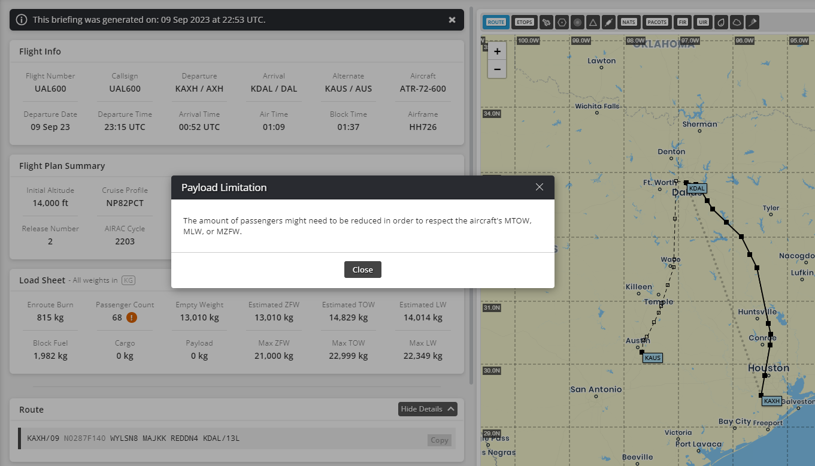815x466 pixels.
Task: Click the Block Fuel 1,982 kg
Action: point(50,356)
